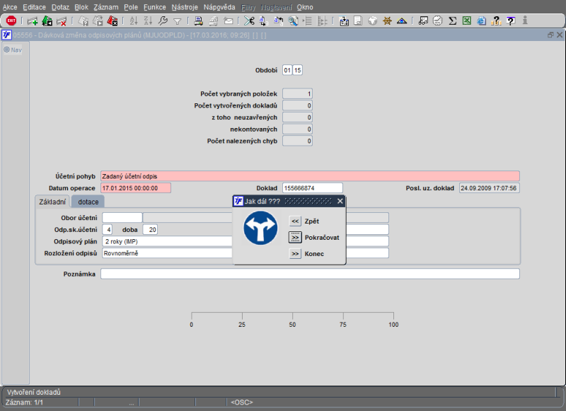The width and height of the screenshot is (566, 411).
Task: Switch to the dotace tab
Action: [x=88, y=202]
